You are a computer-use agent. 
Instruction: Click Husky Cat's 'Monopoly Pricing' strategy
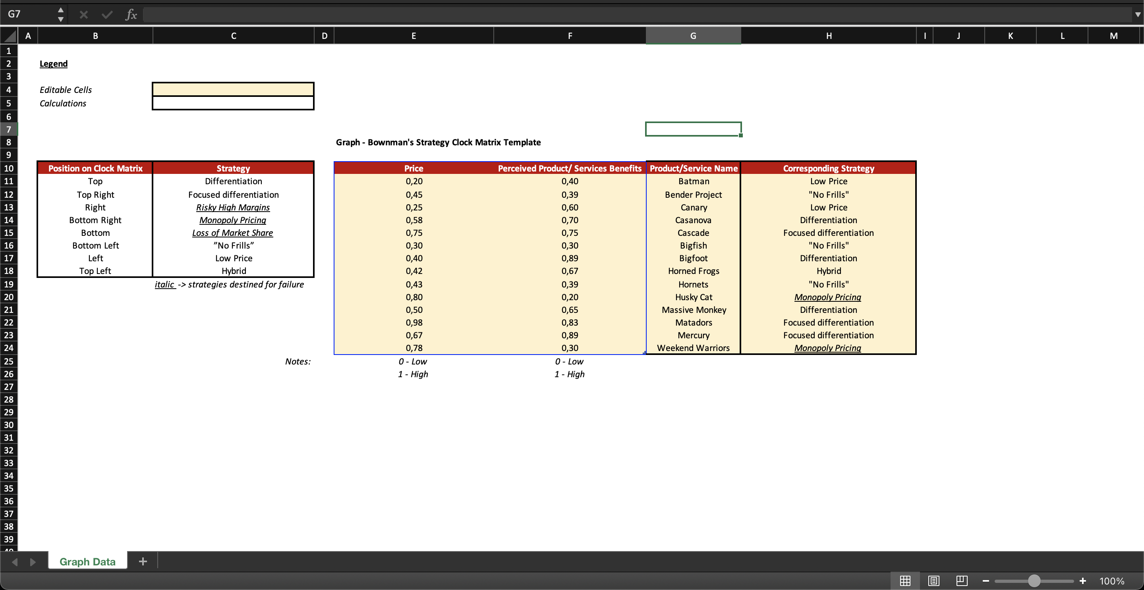(828, 297)
